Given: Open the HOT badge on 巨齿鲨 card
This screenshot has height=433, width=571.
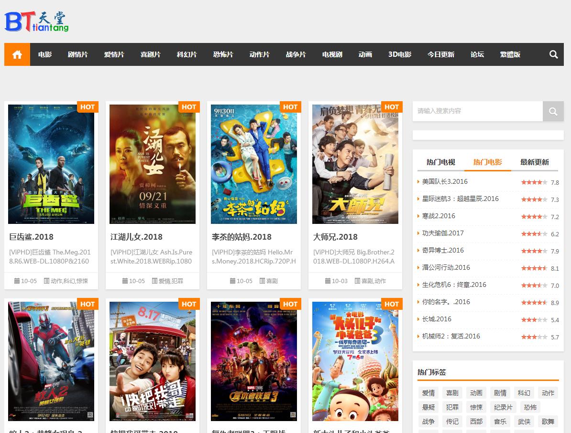Looking at the screenshot, I should click(88, 107).
